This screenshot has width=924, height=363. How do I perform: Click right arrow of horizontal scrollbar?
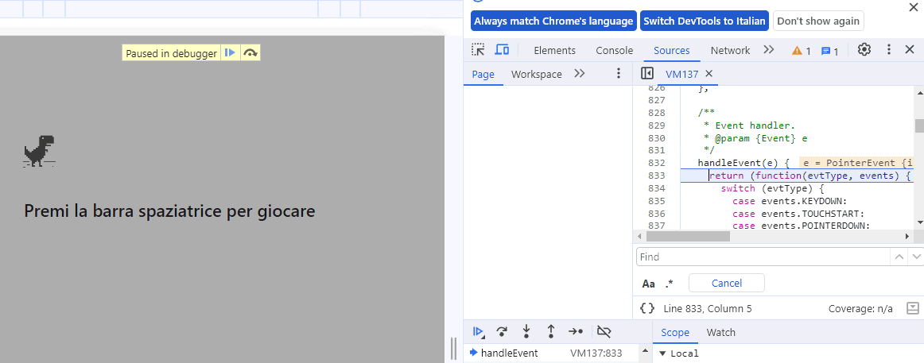pos(907,236)
